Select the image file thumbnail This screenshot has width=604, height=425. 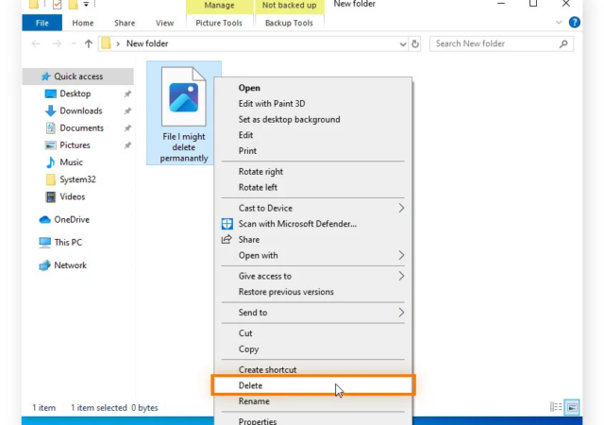click(184, 98)
